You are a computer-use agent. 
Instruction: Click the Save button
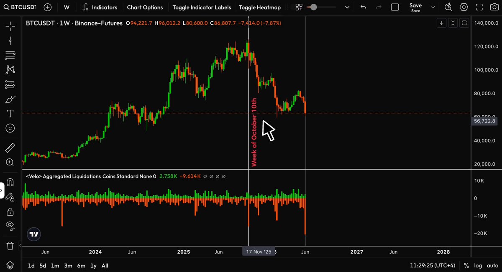point(415,7)
